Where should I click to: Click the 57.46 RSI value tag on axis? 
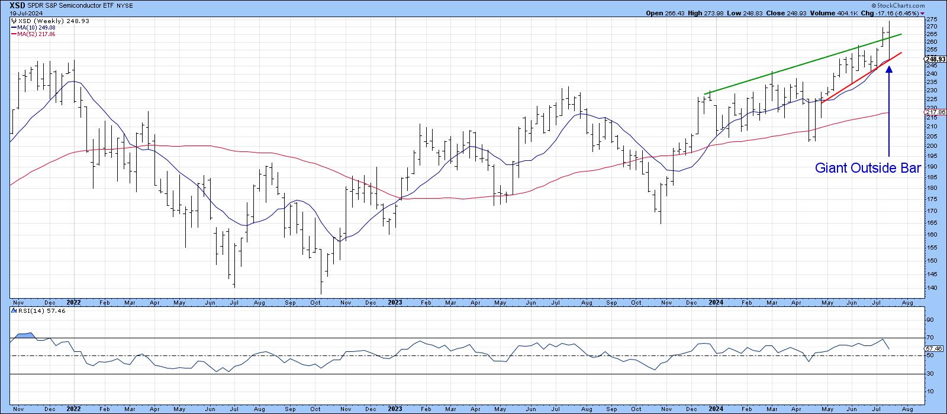[x=933, y=349]
